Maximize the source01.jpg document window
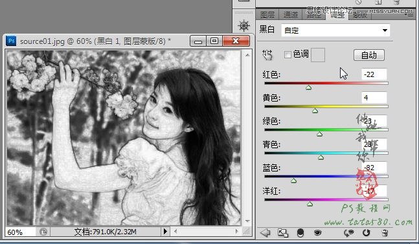Viewport: 419px width, 244px height. [214, 41]
